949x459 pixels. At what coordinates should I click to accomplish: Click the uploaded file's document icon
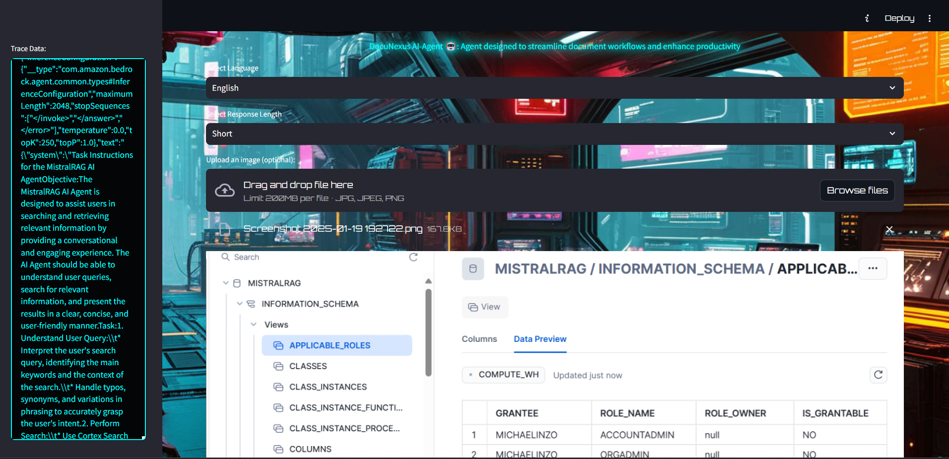(225, 229)
